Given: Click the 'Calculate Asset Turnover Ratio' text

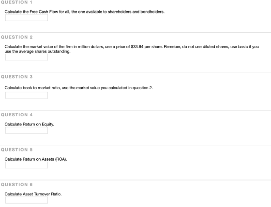Looking at the screenshot, I should tap(33, 194).
